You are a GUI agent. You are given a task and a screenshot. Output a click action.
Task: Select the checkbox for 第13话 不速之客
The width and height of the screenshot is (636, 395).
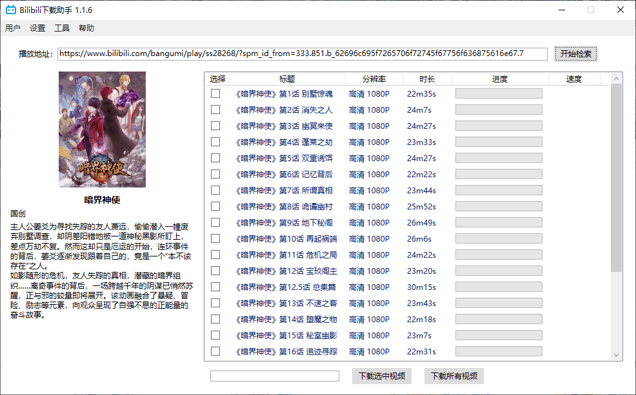coord(215,303)
